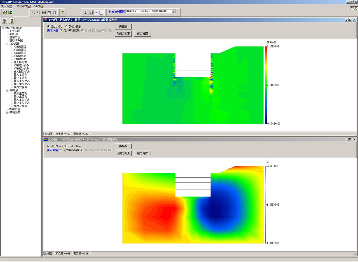Open the ヘルプ menu
Image resolution: width=358 pixels, height=262 pixels.
39,6
